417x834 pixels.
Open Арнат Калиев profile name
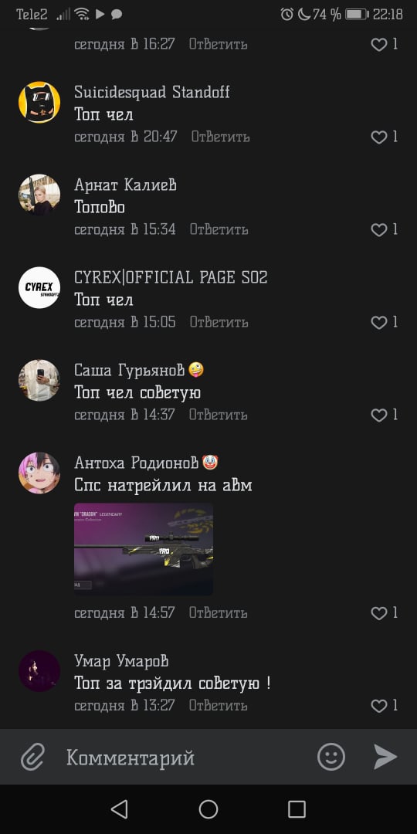[x=126, y=185]
